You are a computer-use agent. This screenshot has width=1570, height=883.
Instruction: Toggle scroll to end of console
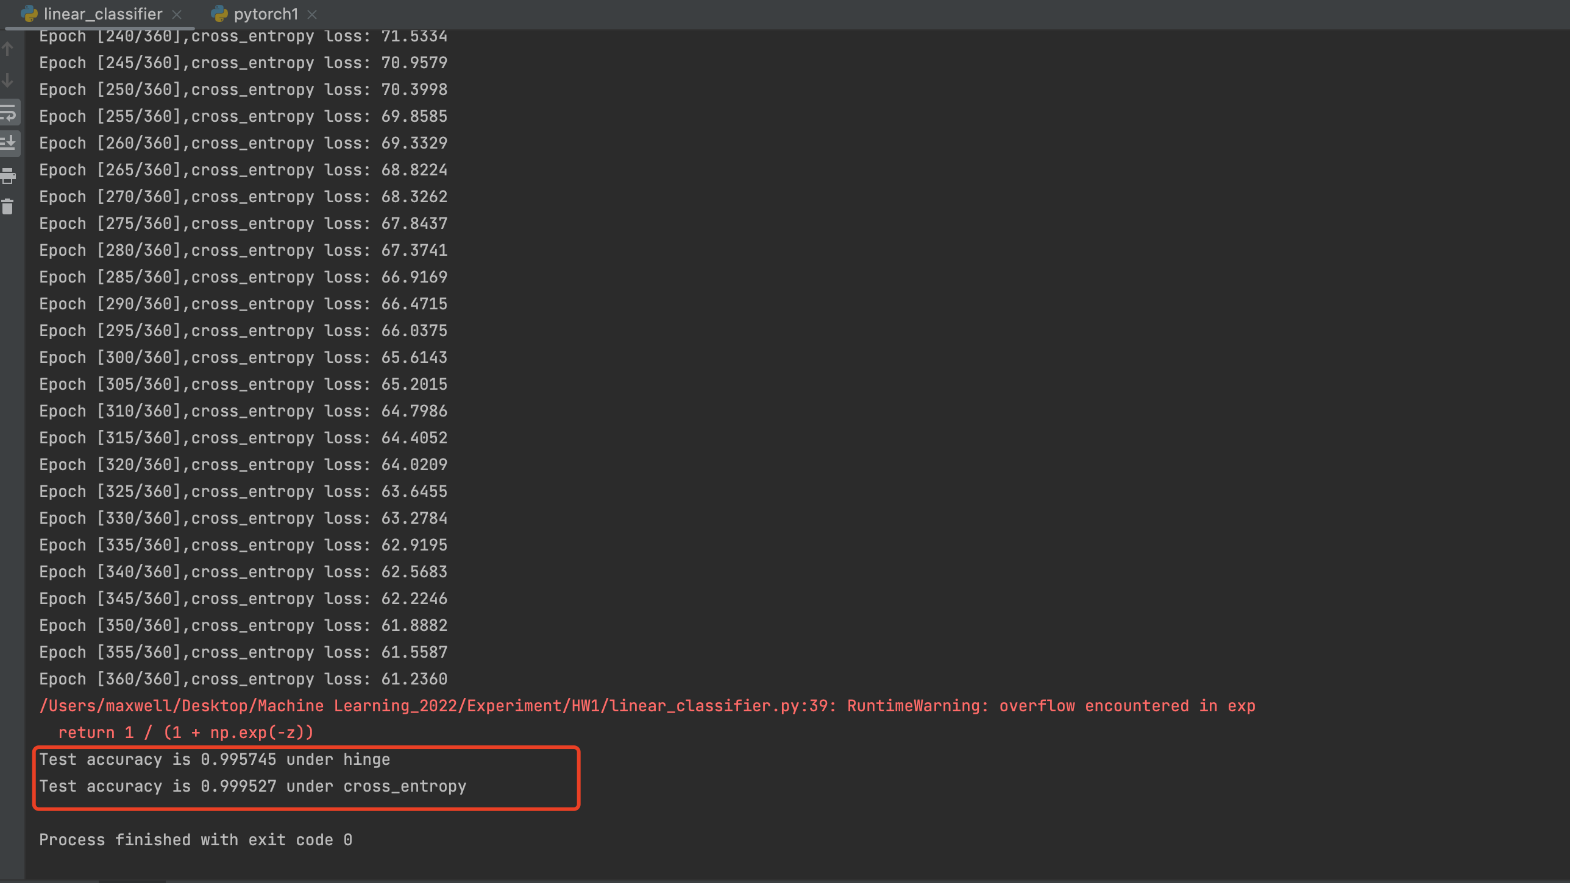[x=9, y=144]
